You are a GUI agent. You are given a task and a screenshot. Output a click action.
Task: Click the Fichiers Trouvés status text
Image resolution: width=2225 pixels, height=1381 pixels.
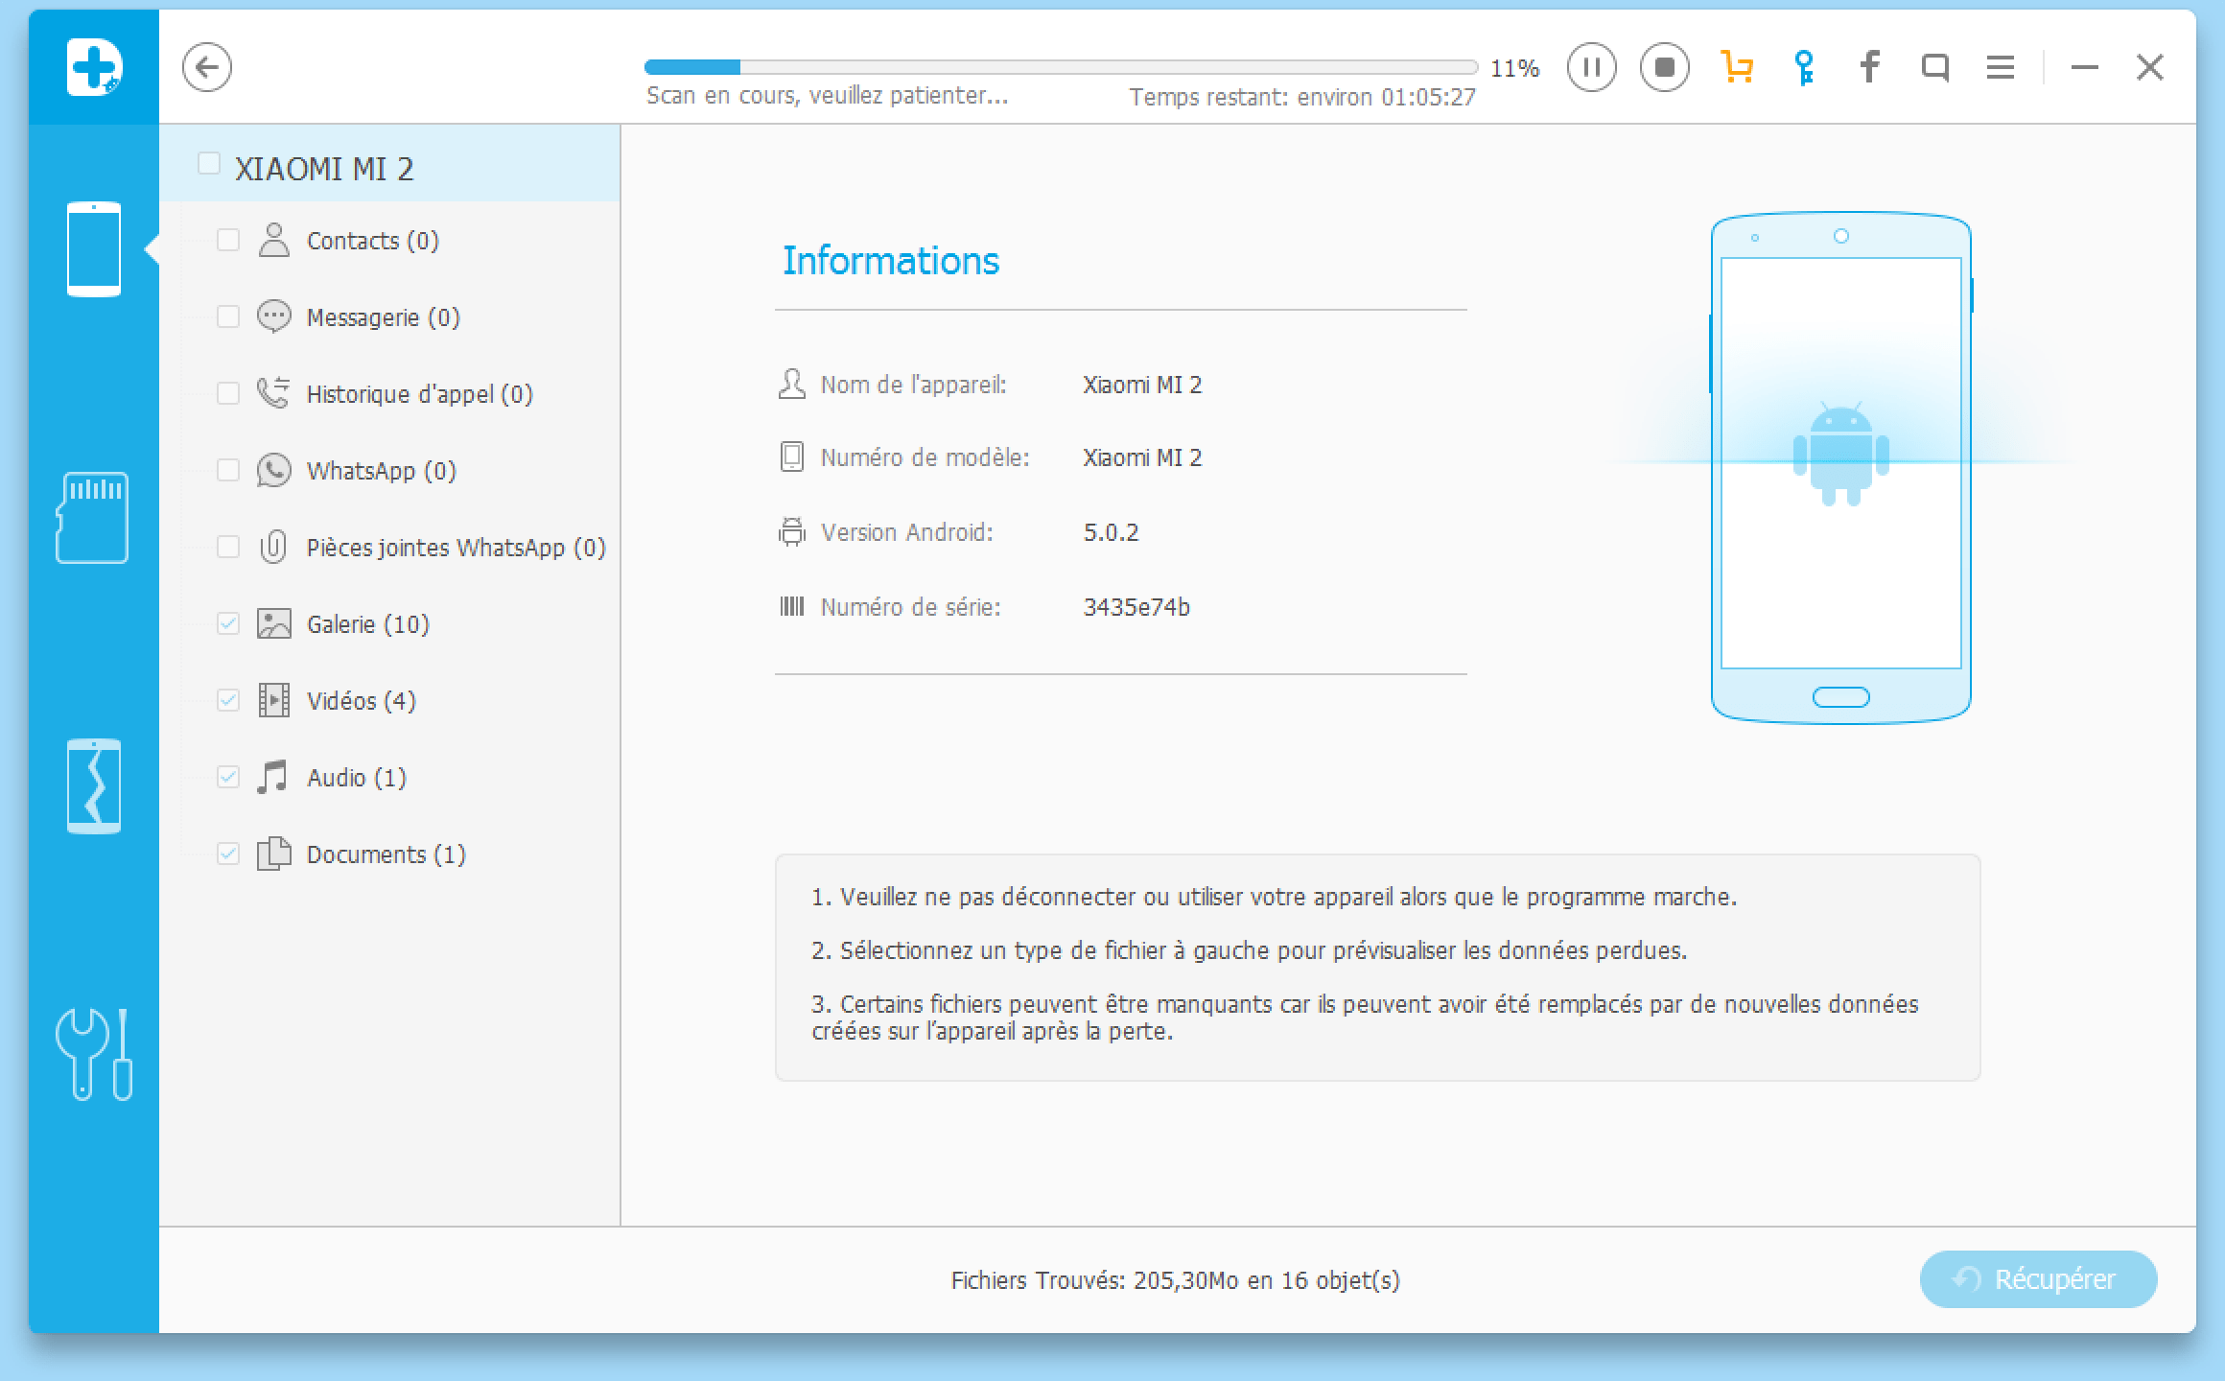coord(1176,1280)
